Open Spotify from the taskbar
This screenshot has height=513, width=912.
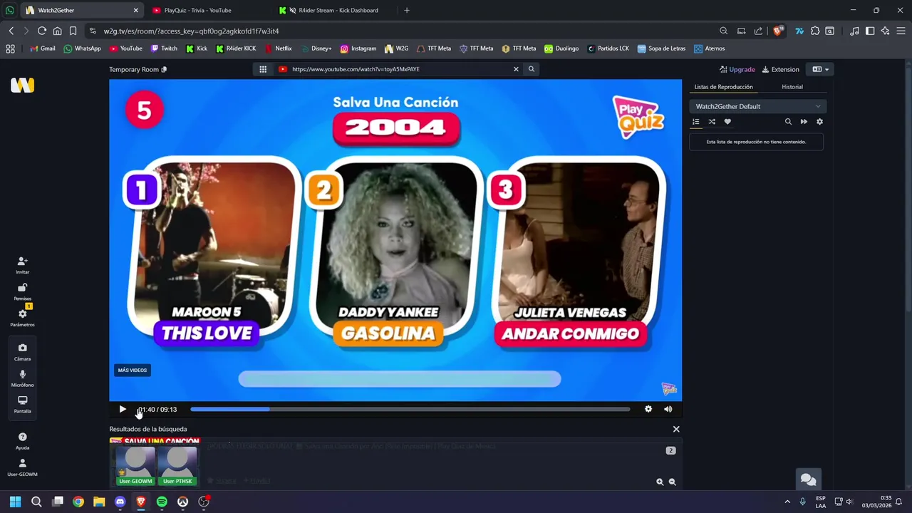click(x=162, y=502)
